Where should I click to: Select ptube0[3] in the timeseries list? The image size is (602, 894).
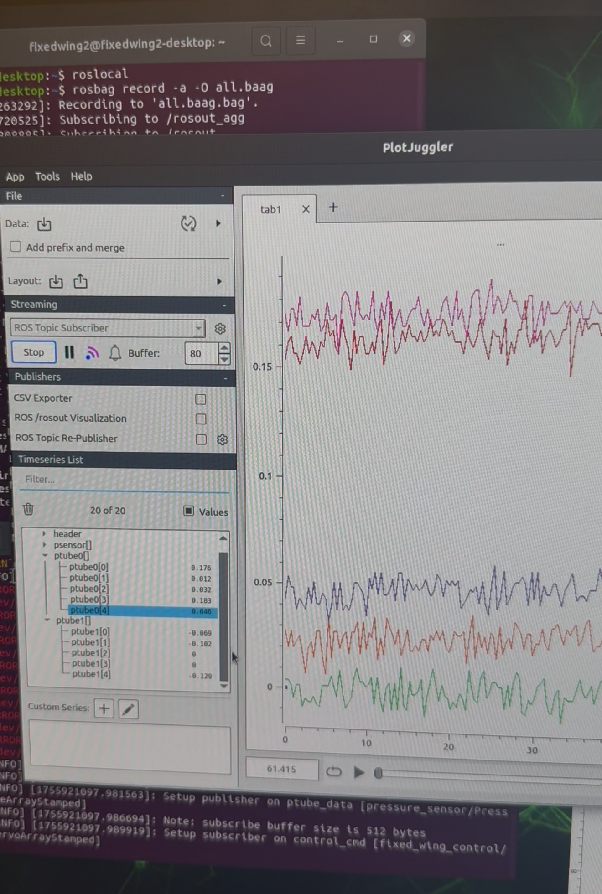tap(89, 599)
